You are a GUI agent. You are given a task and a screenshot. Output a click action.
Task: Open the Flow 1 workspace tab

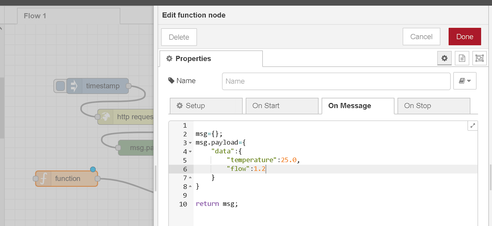[x=69, y=16]
